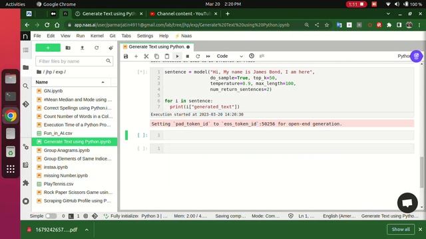Save the notebook with the floppy disk icon
Screen dimensions: 426x239
tap(126, 56)
